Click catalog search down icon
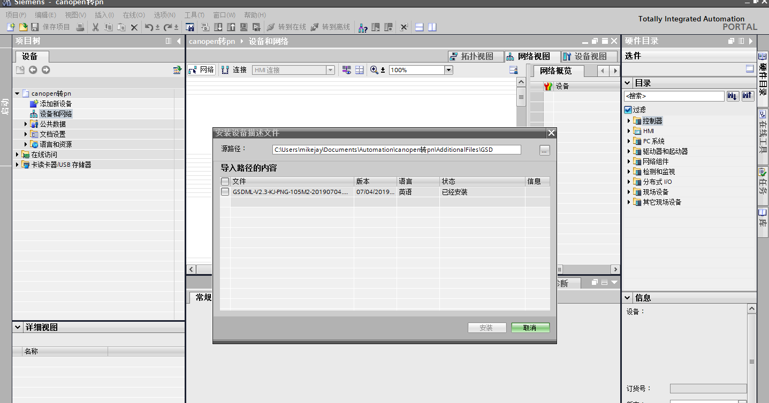The height and width of the screenshot is (403, 769). 733,96
